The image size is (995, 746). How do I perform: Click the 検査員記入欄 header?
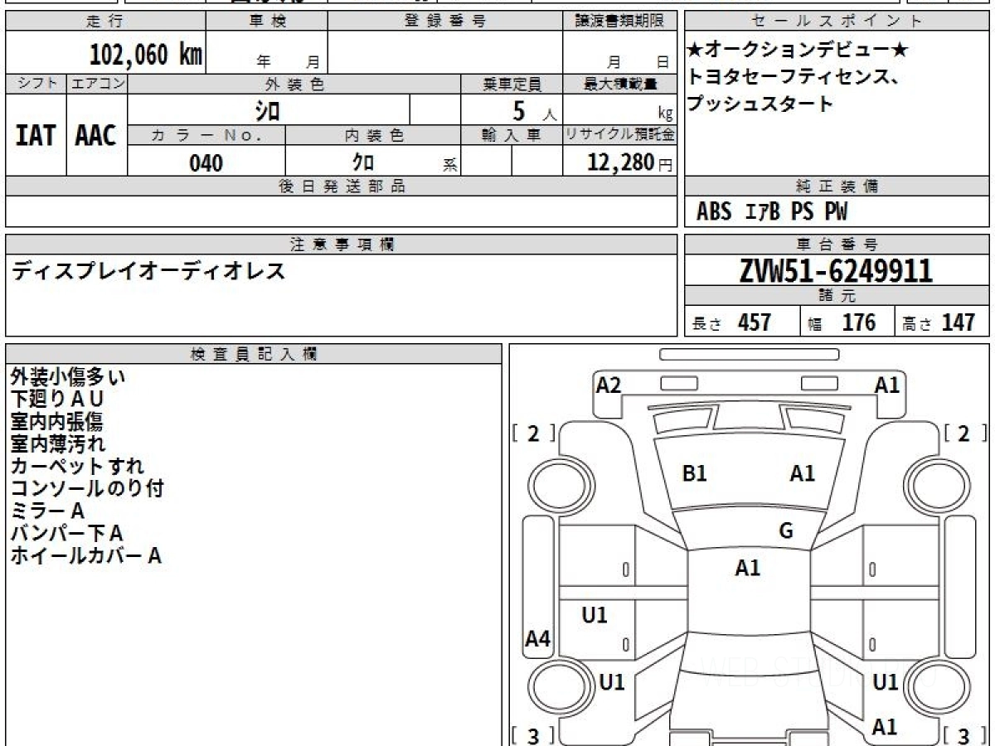(x=254, y=353)
